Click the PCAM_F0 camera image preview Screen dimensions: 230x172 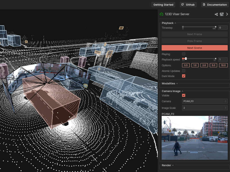(x=195, y=138)
